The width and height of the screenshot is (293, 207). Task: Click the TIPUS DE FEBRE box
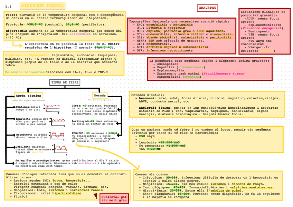click(x=65, y=82)
